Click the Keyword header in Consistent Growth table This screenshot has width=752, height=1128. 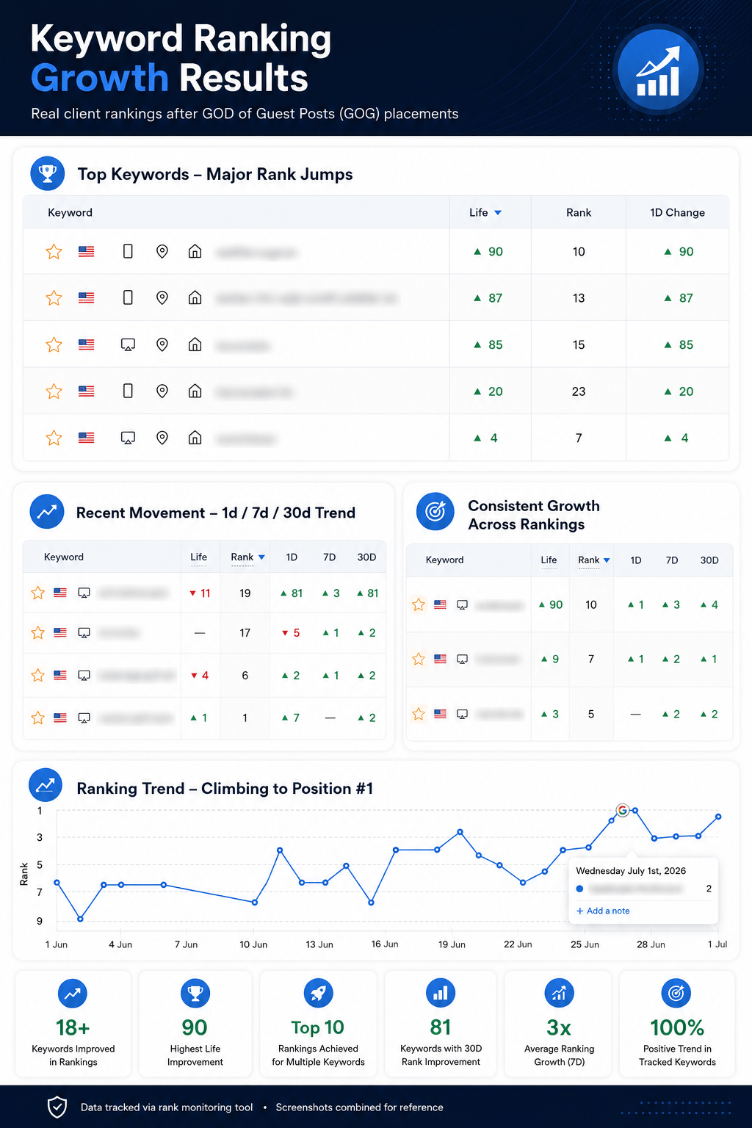click(x=444, y=560)
